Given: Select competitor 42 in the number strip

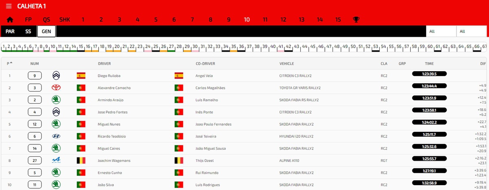Looking at the screenshot, I should 288,47.
